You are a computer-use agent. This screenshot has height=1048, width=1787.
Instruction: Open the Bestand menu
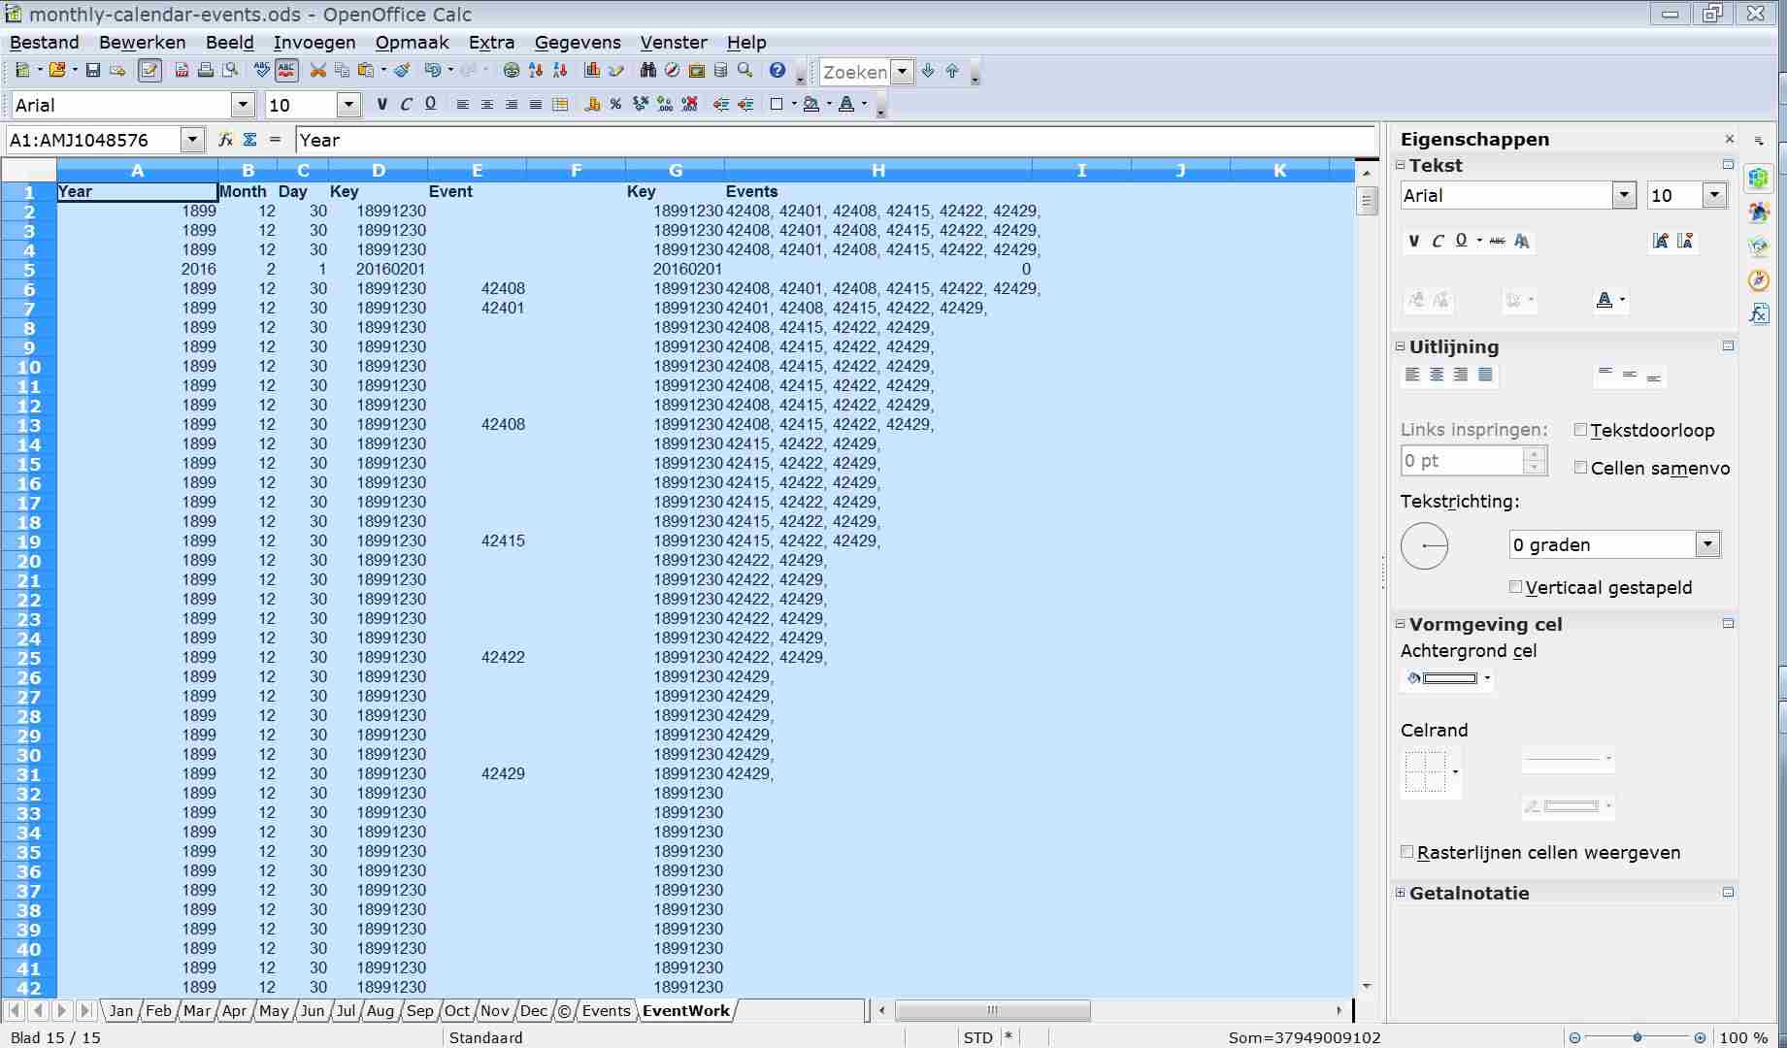click(45, 42)
